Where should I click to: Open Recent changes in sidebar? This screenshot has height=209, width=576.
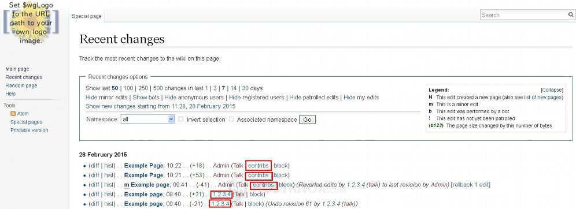pos(24,77)
